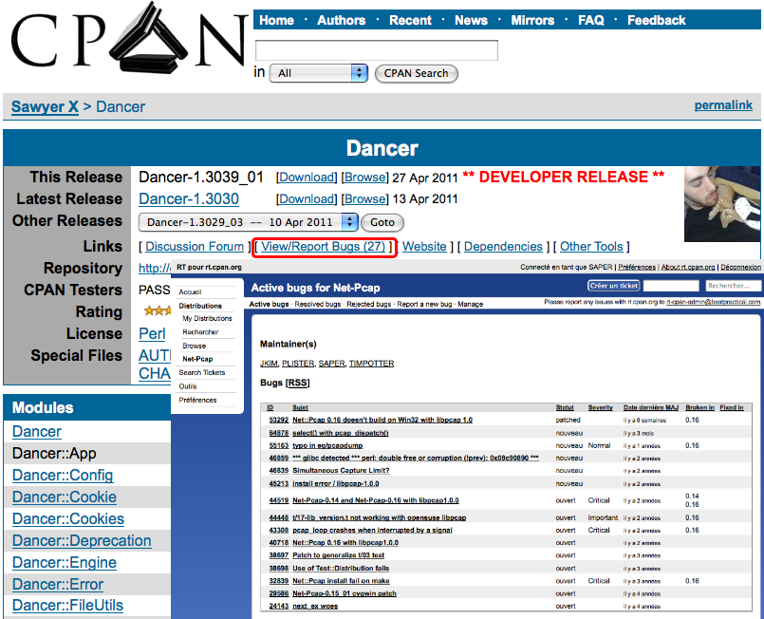The height and width of the screenshot is (619, 764).
Task: Click the CPAN logo
Action: (128, 43)
